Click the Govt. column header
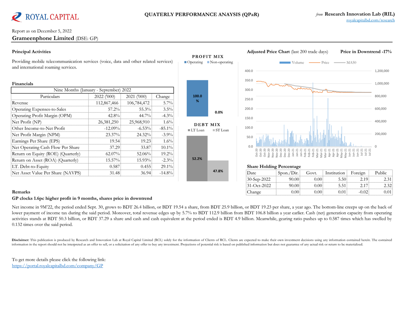Screen dimensions: 404x312 pos(312,173)
